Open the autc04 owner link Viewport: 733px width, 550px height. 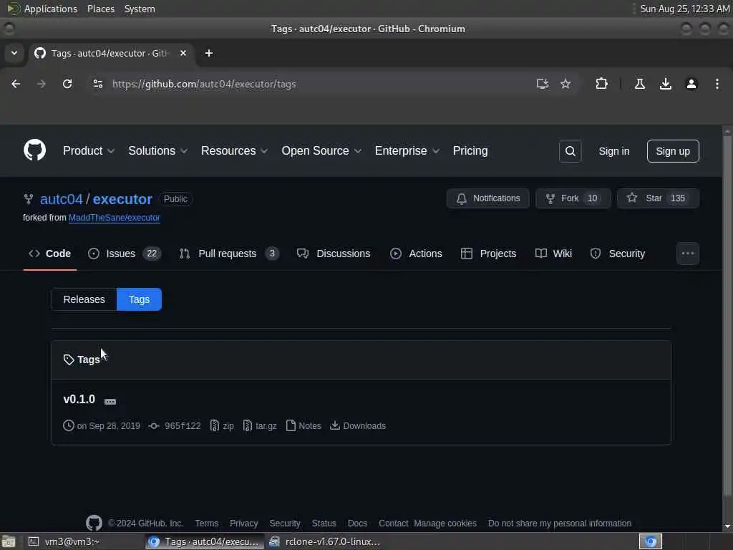coord(62,199)
